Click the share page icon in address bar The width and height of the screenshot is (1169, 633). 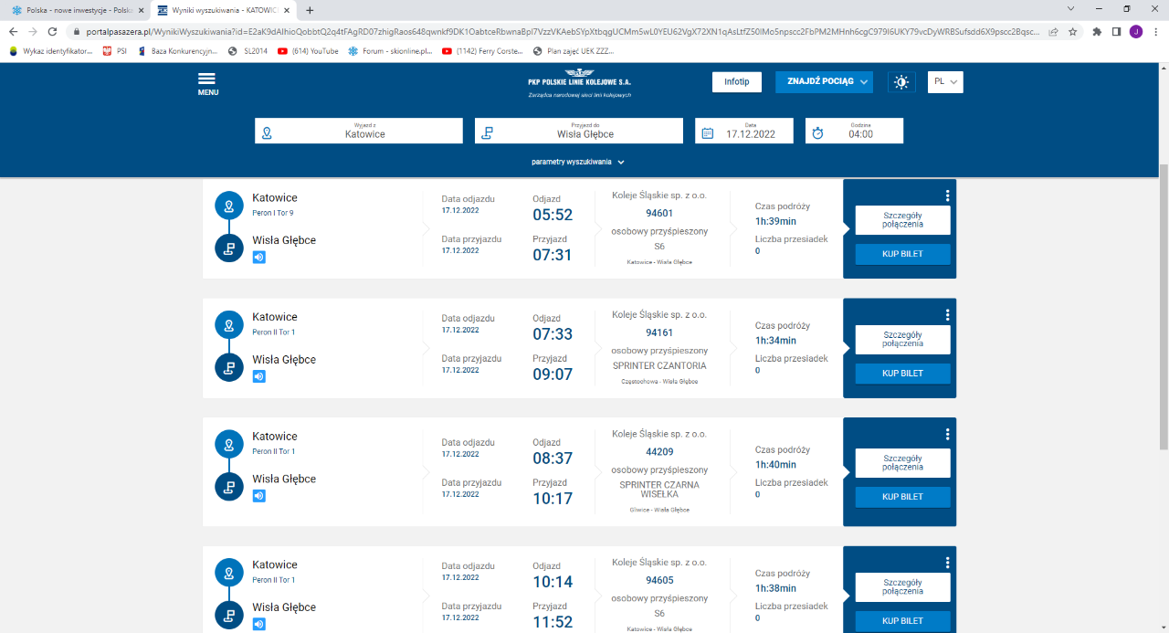pos(1053,31)
